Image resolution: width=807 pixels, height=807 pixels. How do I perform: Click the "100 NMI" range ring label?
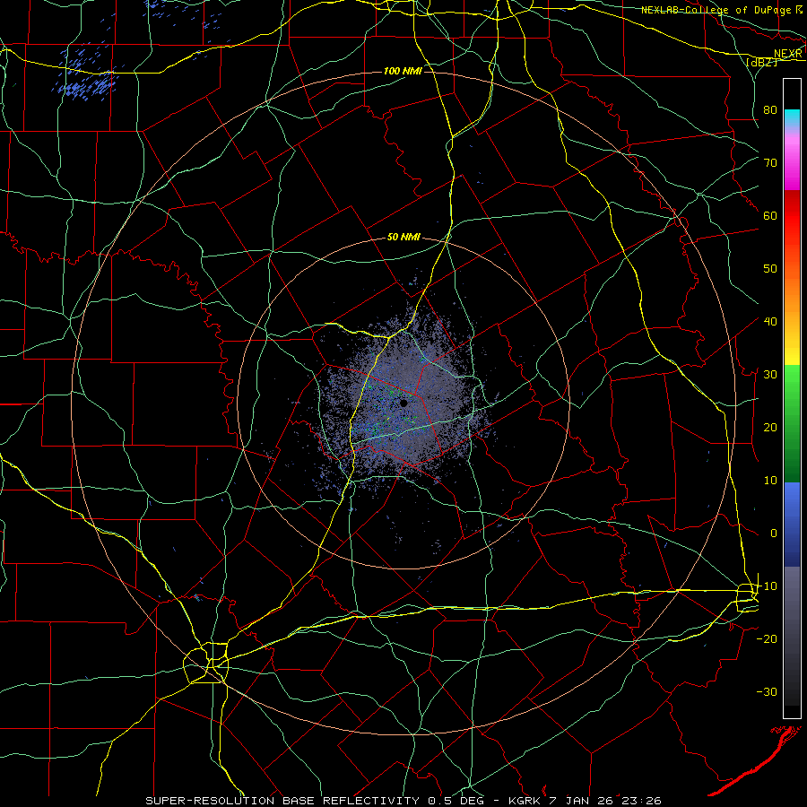tap(403, 71)
